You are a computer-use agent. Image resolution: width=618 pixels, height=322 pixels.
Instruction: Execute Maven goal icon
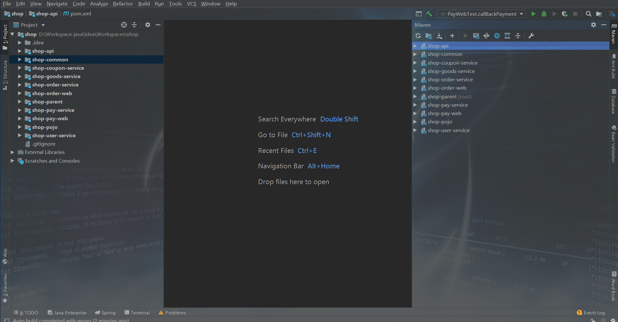pos(476,36)
